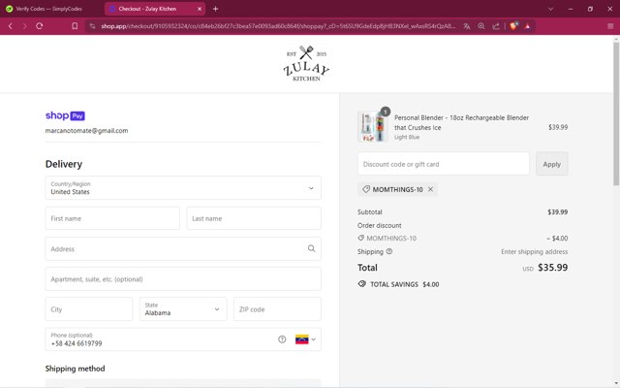The height and width of the screenshot is (388, 620).
Task: Click the Address input field
Action: point(183,248)
